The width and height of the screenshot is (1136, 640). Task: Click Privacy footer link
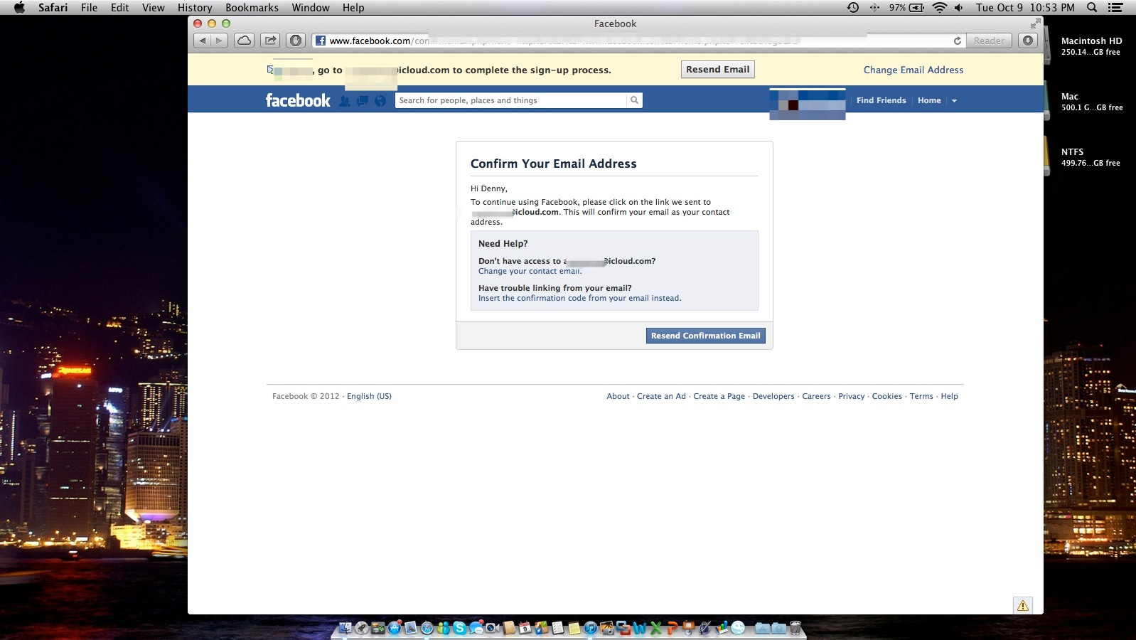[x=851, y=396]
